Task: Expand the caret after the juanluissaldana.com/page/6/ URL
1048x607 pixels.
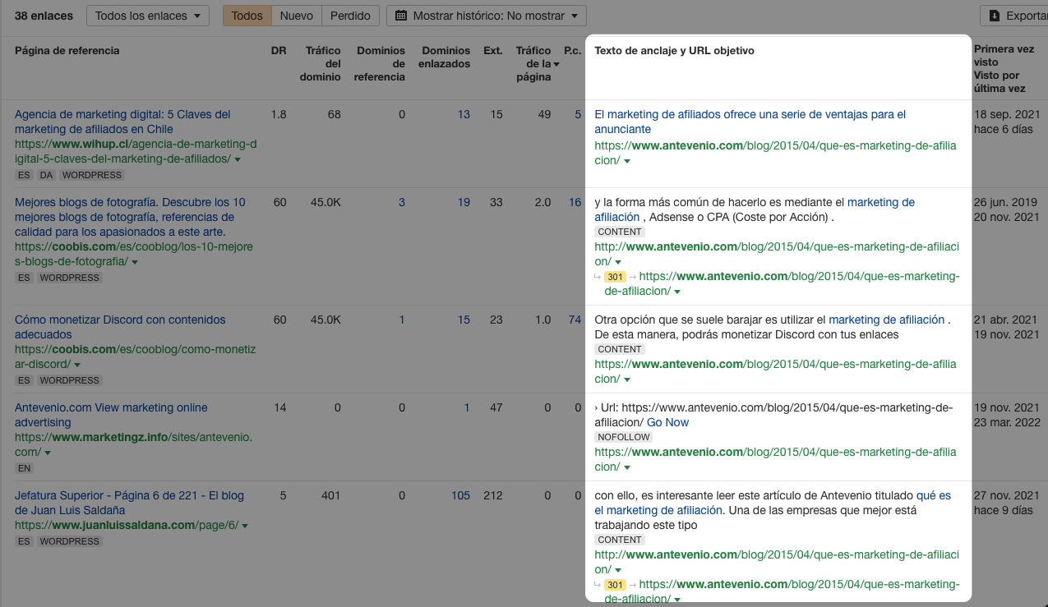Action: click(245, 526)
